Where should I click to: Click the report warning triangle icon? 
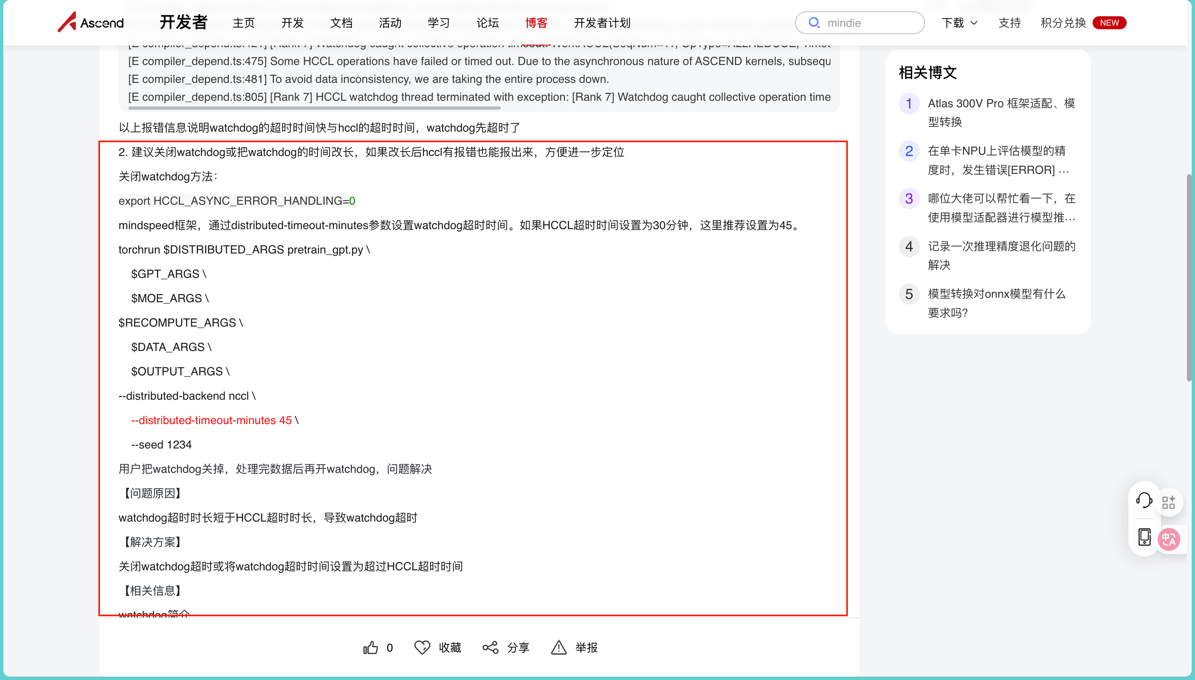tap(558, 648)
